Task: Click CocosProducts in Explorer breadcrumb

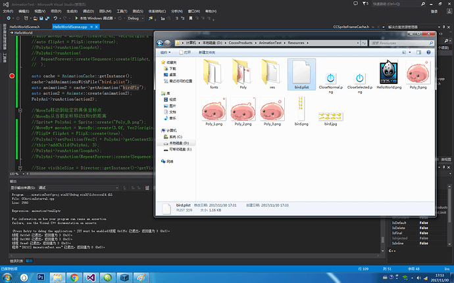Action: 240,43
